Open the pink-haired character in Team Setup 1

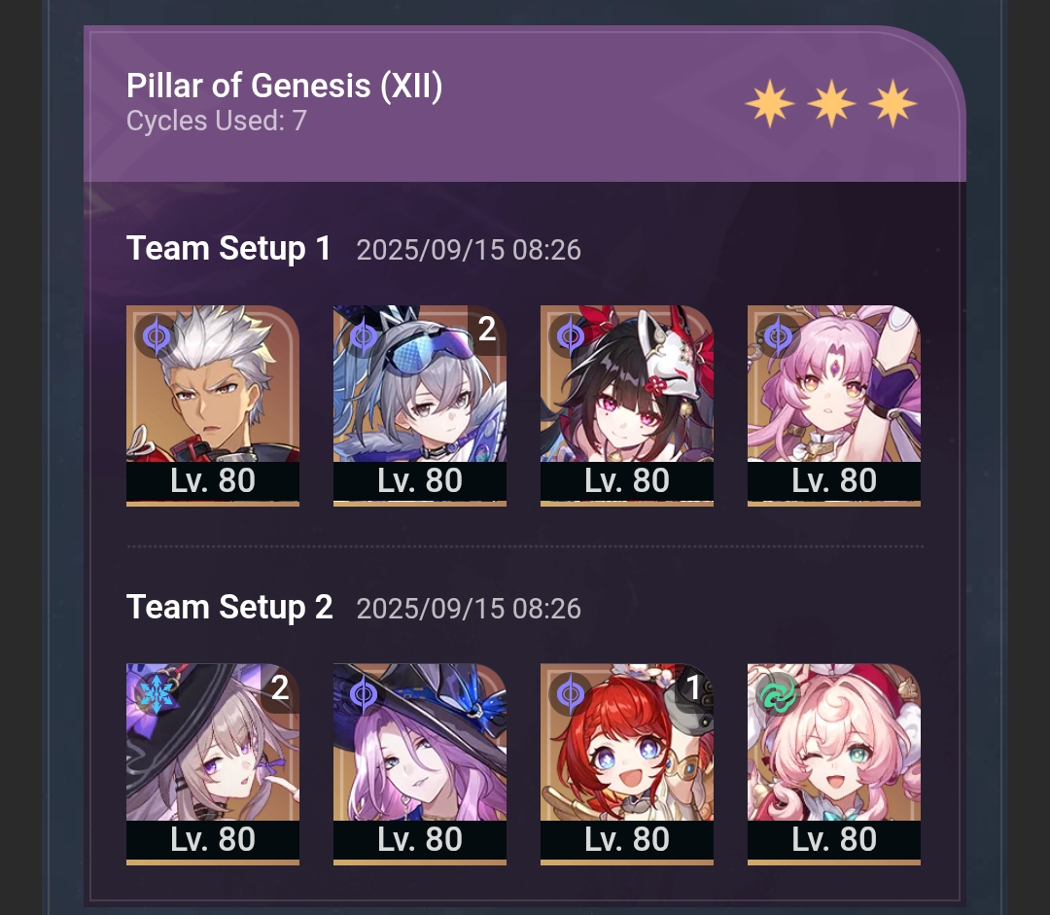(834, 405)
